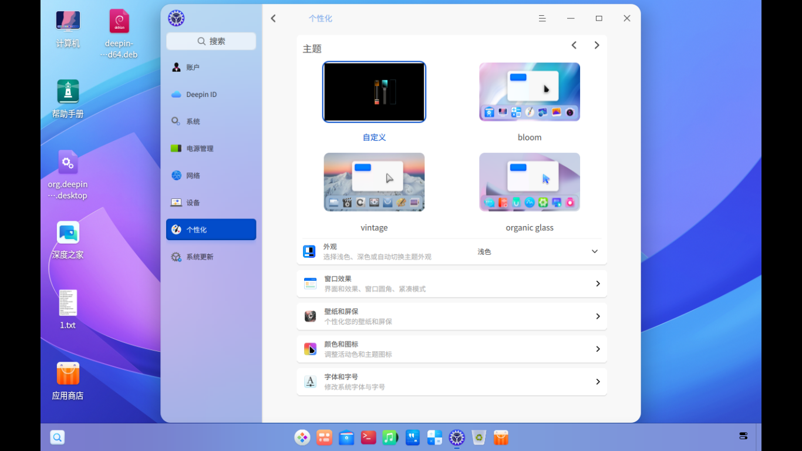
Task: Open the launcher in the dock
Action: [x=302, y=437]
